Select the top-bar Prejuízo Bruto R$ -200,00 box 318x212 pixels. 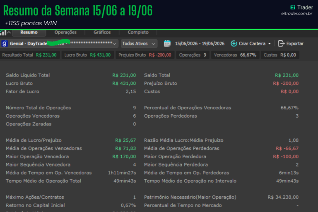[x=145, y=55]
